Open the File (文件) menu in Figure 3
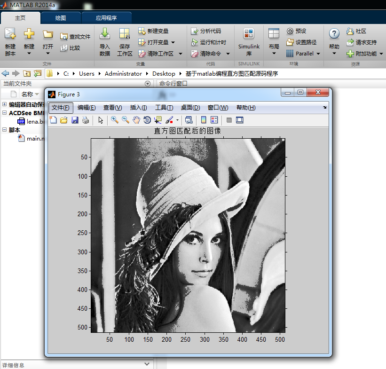 coord(61,108)
